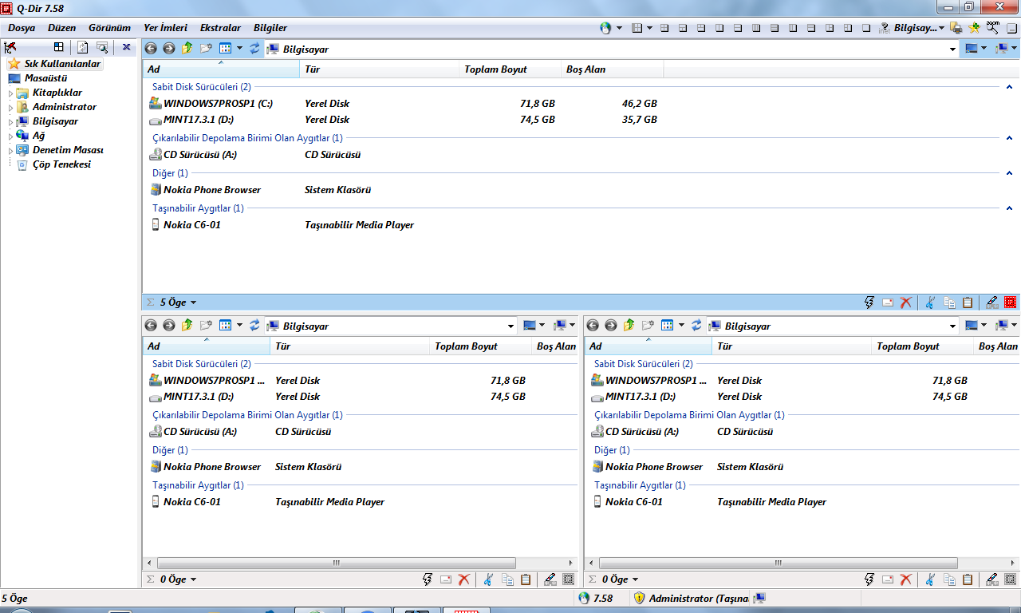This screenshot has width=1021, height=613.
Task: Click lightning icon in top pane status bar
Action: coord(870,303)
